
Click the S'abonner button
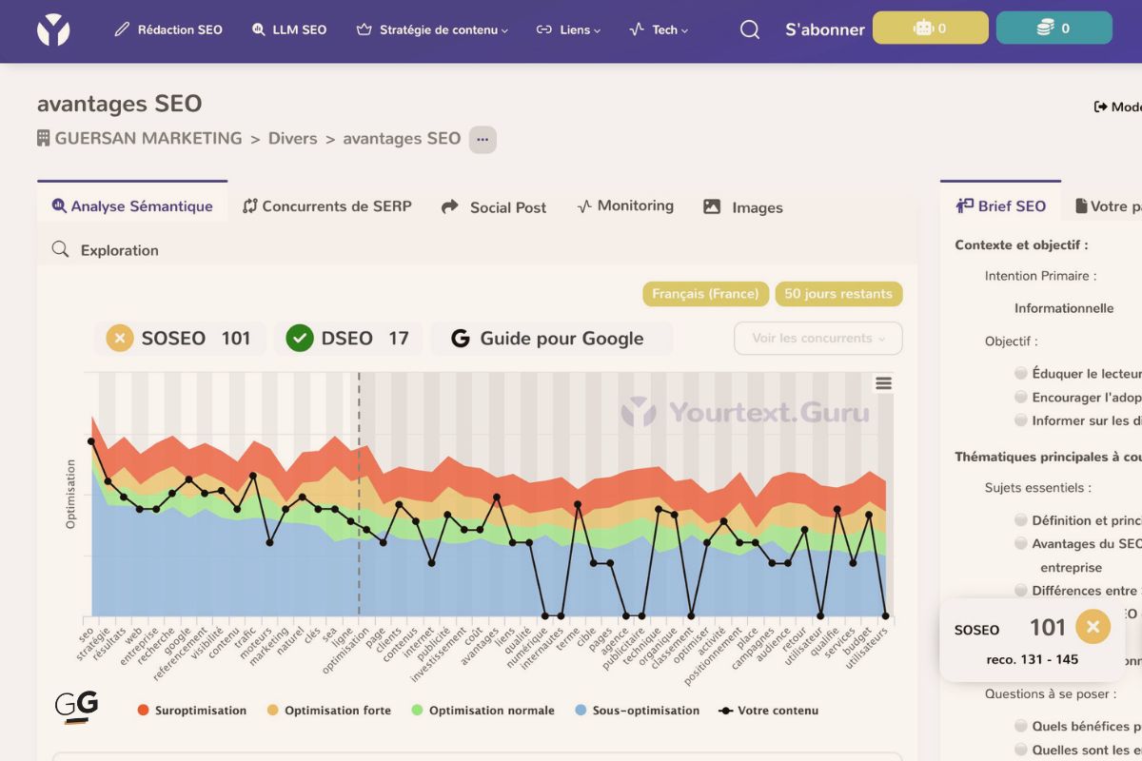(x=824, y=29)
